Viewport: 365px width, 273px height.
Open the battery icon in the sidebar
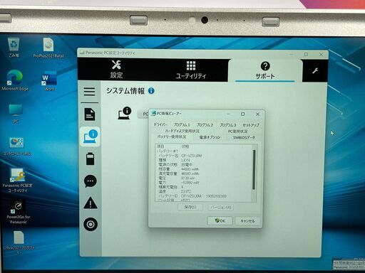90,159
